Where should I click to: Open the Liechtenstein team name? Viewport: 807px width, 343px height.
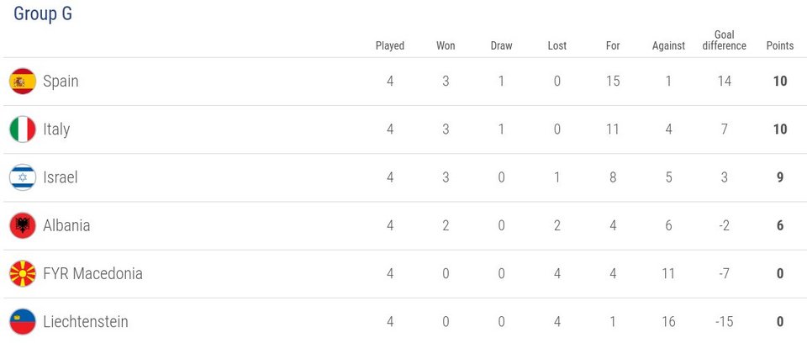point(86,322)
